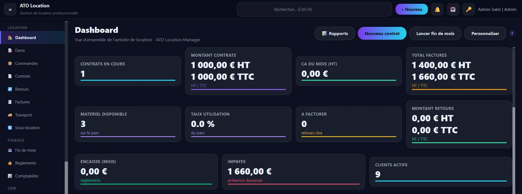This screenshot has width=522, height=194.
Task: Click the Nouveau contrat button
Action: (x=382, y=34)
